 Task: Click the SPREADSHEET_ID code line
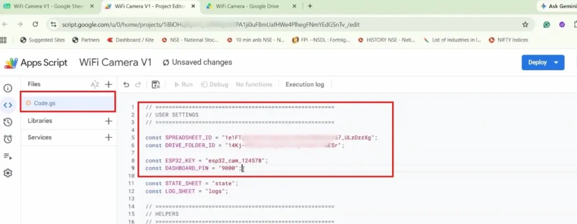[x=261, y=138]
